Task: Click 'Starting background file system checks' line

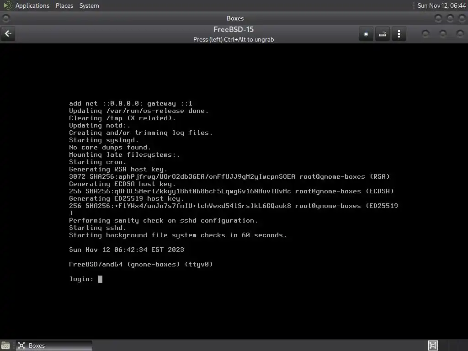Action: pyautogui.click(x=178, y=235)
